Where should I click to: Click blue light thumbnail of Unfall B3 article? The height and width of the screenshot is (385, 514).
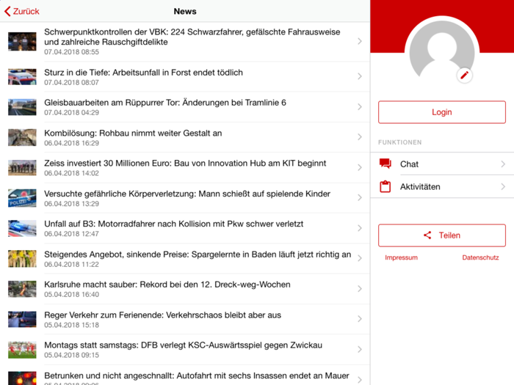click(x=22, y=228)
